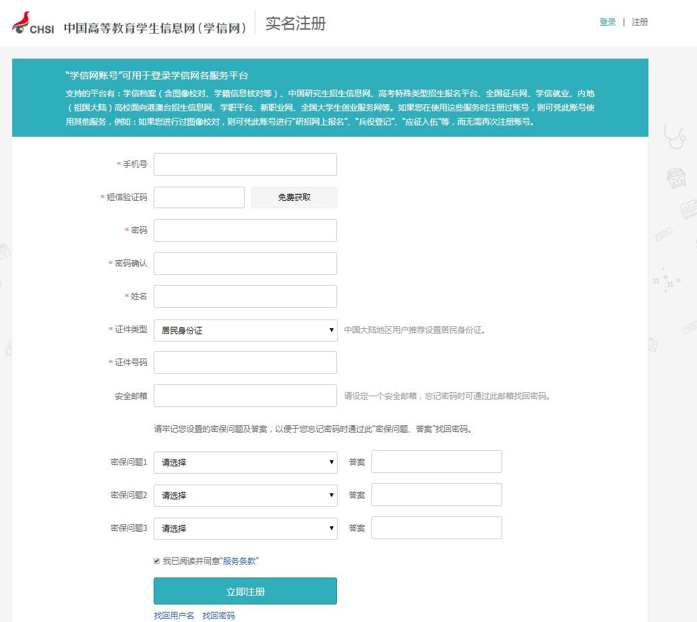Expand the 密保问题2 dropdown

pyautogui.click(x=245, y=495)
